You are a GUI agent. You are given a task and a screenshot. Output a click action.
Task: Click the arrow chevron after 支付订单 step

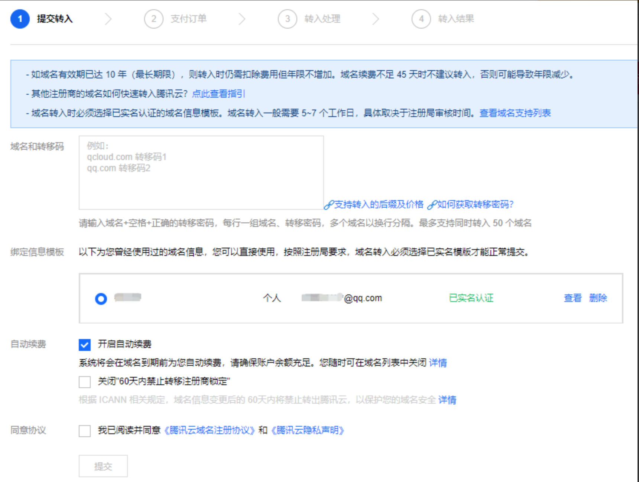click(x=242, y=19)
